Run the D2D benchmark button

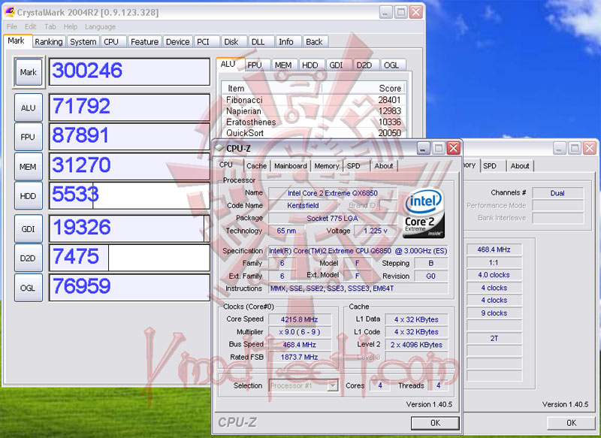coord(29,258)
